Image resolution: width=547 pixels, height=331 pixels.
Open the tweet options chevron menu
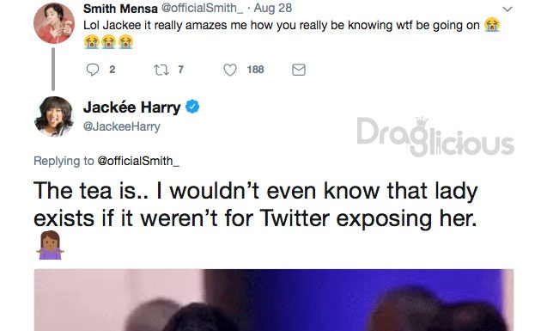(x=507, y=9)
